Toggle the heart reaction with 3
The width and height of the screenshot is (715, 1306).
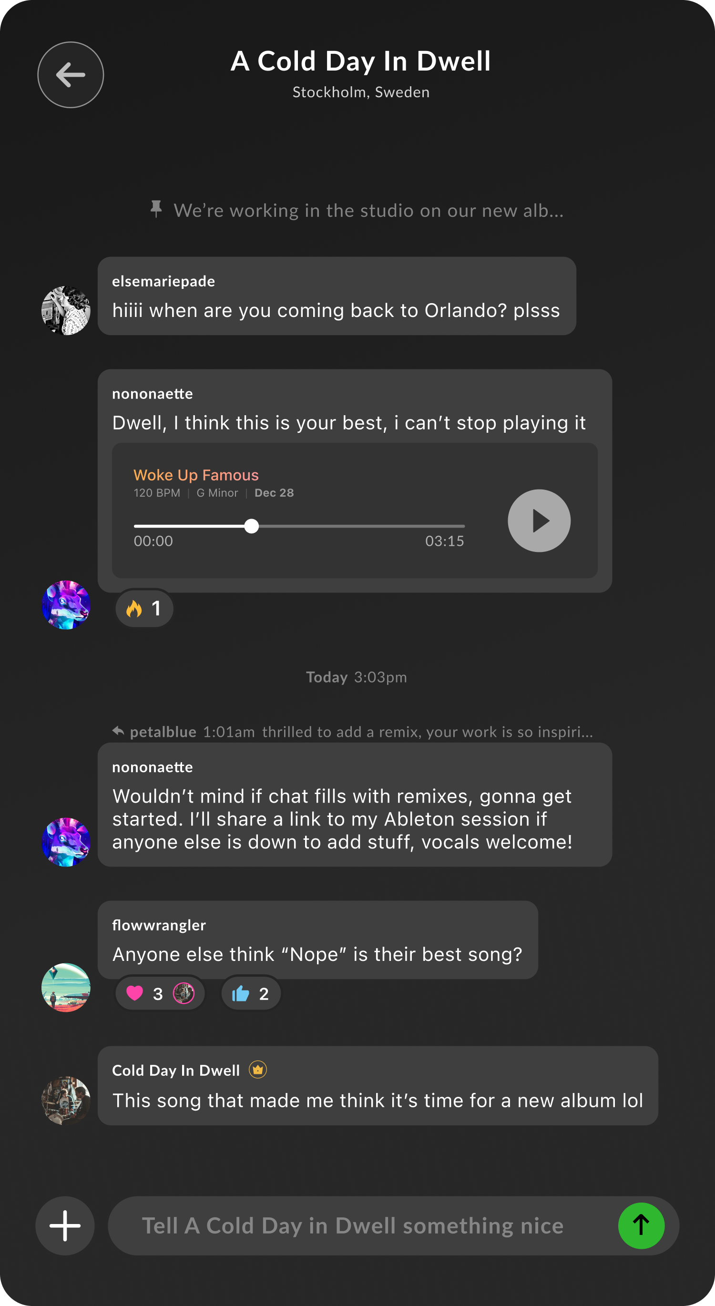tap(160, 994)
